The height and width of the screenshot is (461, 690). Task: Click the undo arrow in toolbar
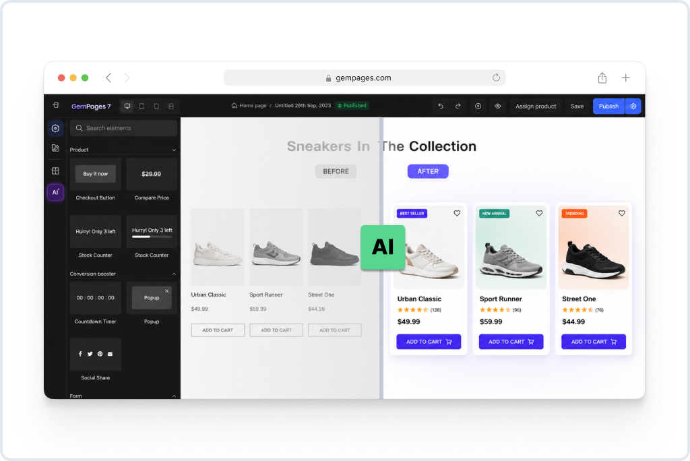441,106
